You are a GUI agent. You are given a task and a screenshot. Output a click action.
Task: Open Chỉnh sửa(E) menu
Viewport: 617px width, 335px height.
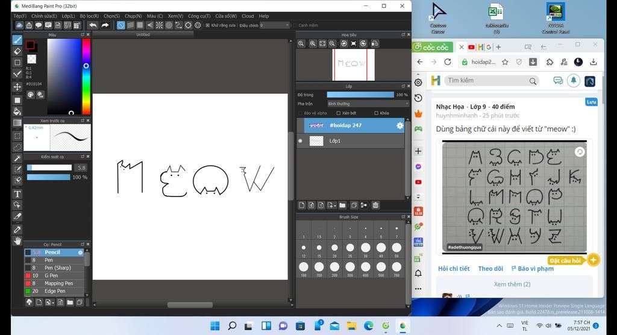tap(44, 16)
